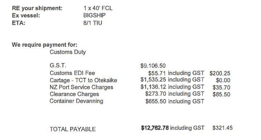Click the 'Customs EDI Fee' line item
Image resolution: width=261 pixels, height=140 pixels.
(72, 73)
